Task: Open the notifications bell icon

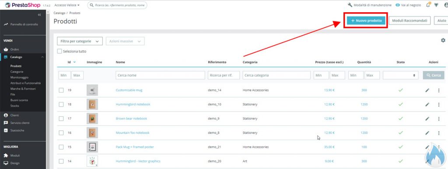Action: click(428, 5)
